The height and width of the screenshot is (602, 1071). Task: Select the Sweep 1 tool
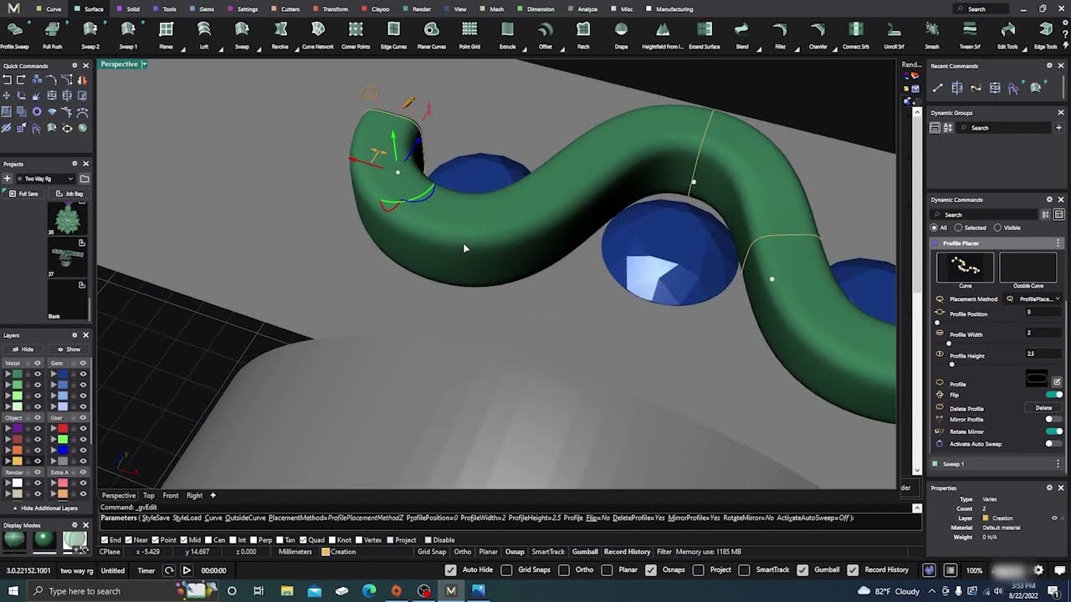click(128, 34)
